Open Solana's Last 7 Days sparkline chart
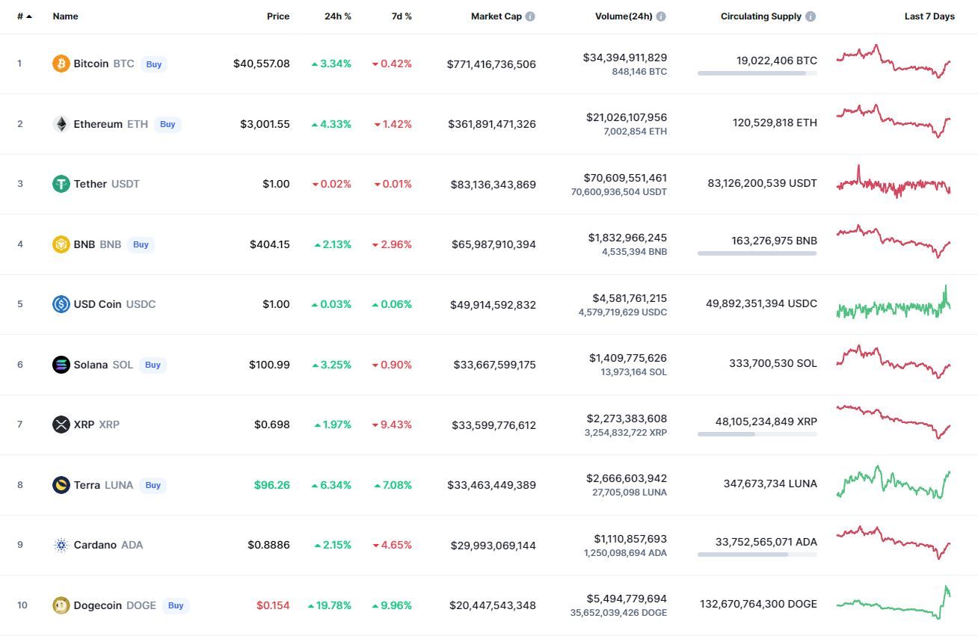 coord(894,362)
